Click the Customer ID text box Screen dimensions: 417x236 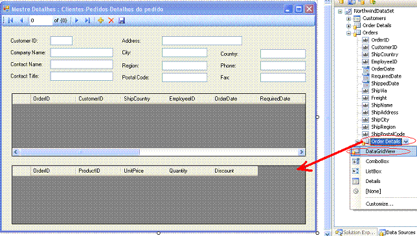point(62,41)
